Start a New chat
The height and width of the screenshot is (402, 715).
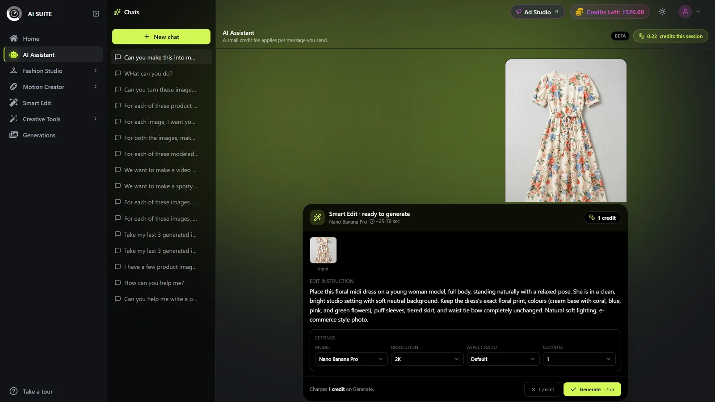coord(161,37)
